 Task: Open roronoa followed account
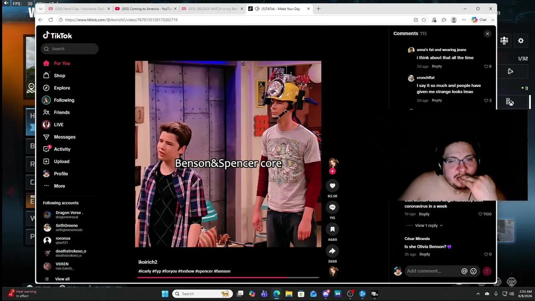pos(63,240)
